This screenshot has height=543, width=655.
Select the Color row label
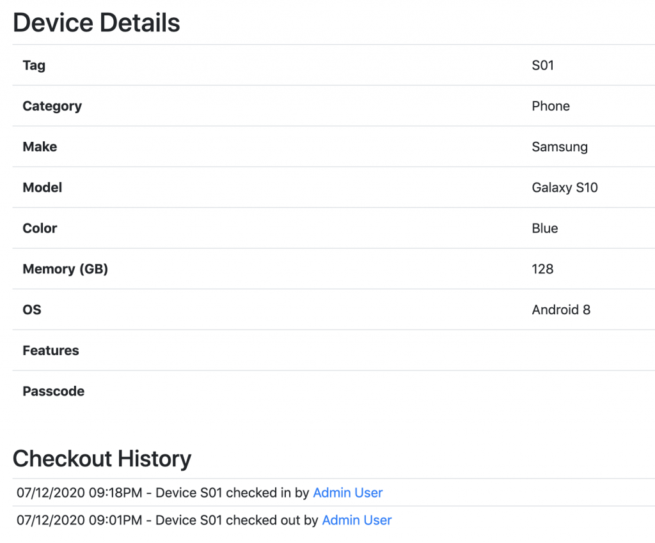[x=40, y=229]
